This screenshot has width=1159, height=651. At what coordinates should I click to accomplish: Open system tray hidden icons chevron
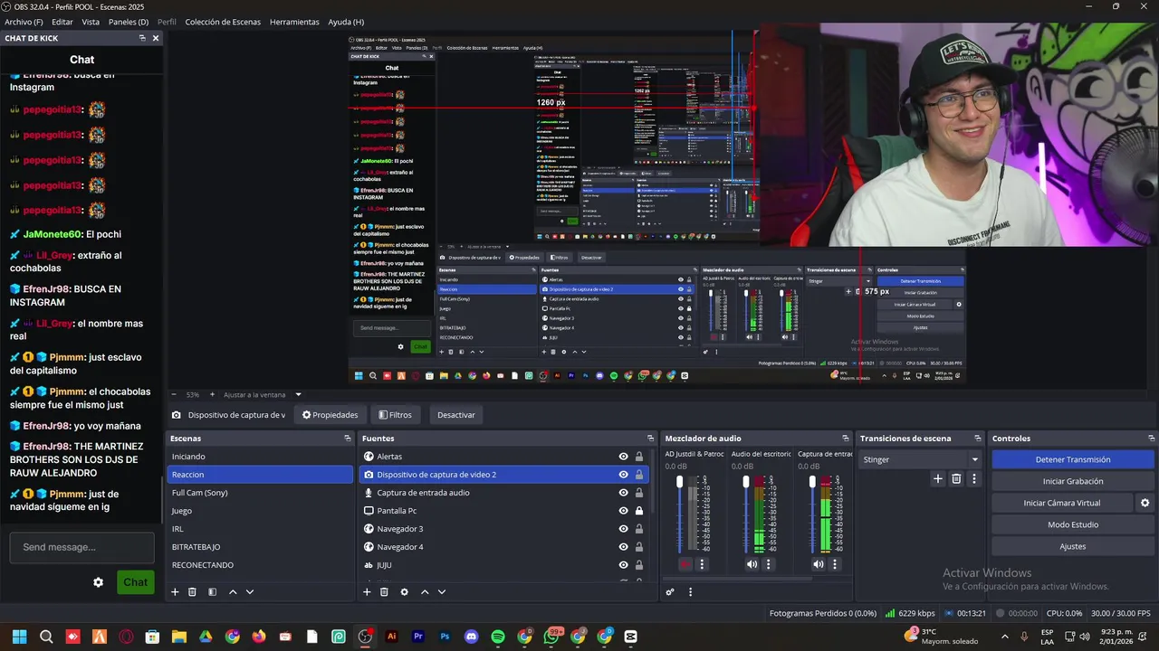point(1003,637)
